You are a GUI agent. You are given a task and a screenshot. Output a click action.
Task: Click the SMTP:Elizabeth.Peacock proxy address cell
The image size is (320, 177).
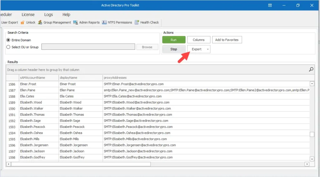pos(206,127)
